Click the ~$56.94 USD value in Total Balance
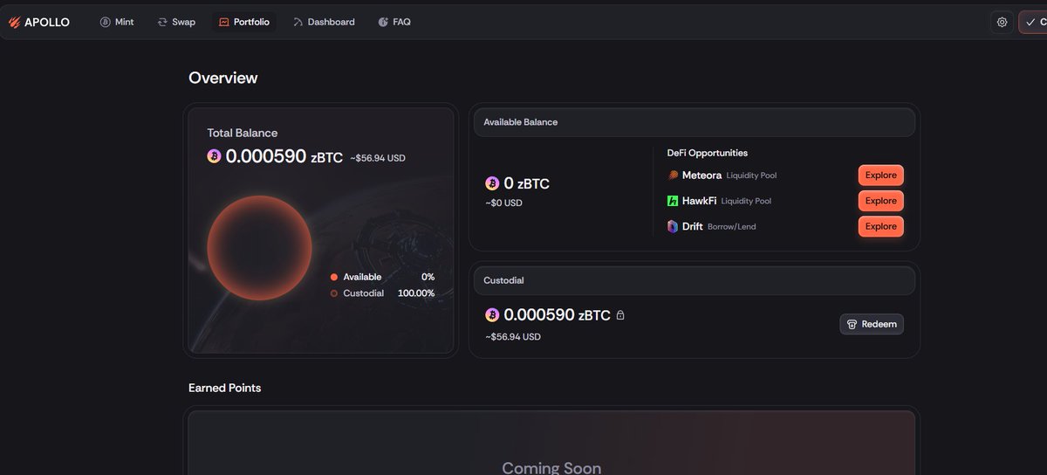1047x475 pixels. pos(378,158)
